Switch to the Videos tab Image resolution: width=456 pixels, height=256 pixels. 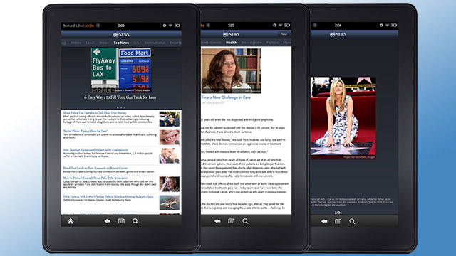point(76,43)
